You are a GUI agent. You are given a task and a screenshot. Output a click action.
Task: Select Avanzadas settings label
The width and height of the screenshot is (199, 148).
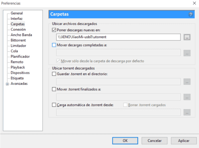(19, 84)
